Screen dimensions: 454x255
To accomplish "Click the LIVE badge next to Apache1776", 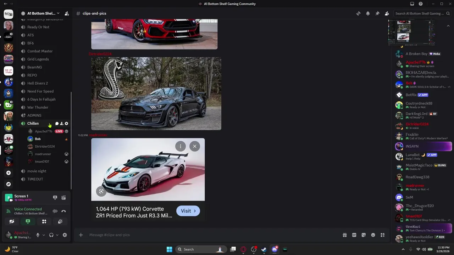I will pyautogui.click(x=59, y=131).
